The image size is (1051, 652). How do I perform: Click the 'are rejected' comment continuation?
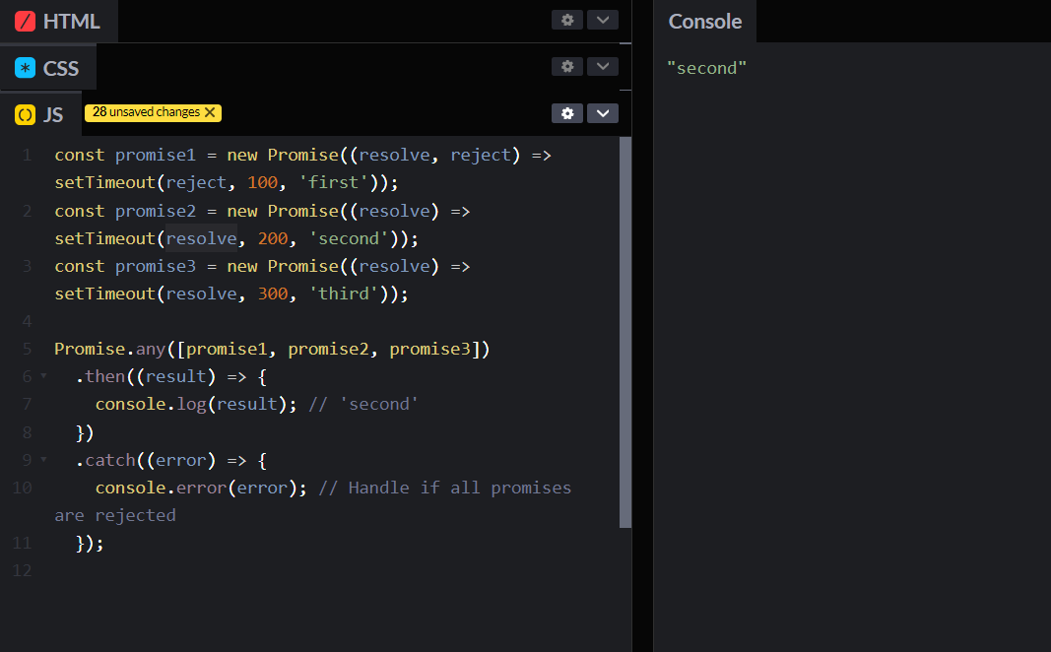point(115,515)
